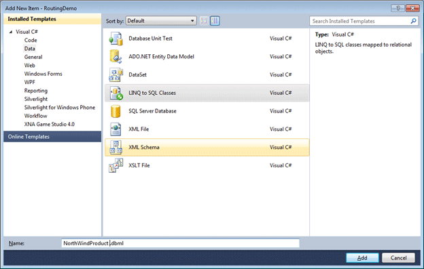
Task: Select the XNA Game Studio 4.0 category
Action: pos(49,124)
